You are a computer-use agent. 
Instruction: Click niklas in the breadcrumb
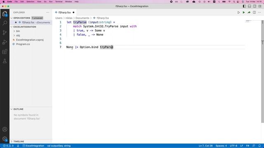point(69,18)
